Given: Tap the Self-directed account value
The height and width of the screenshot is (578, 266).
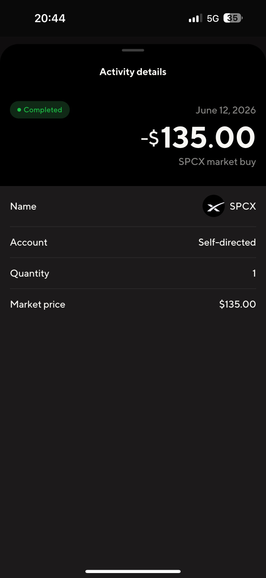Looking at the screenshot, I should click(227, 242).
